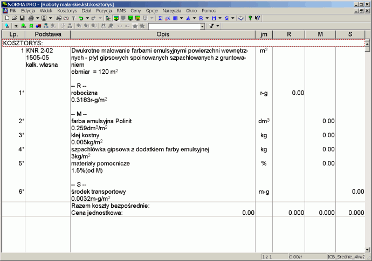Save the cost estimate with diskette icon
The image size is (372, 261).
22,18
